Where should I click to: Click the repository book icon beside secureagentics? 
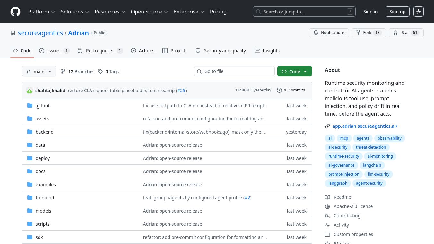[x=13, y=33]
